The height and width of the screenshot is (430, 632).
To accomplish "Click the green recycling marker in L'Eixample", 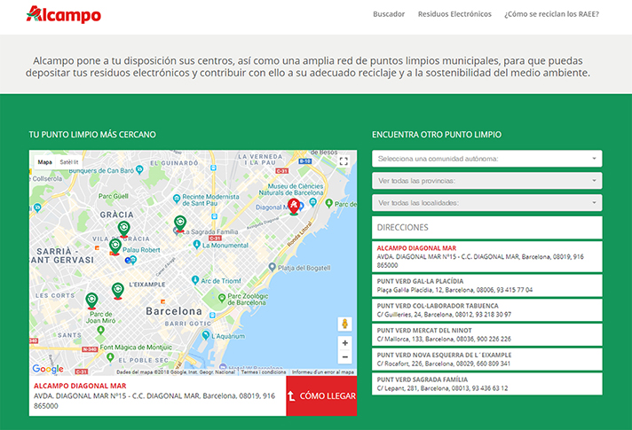I will 118,290.
